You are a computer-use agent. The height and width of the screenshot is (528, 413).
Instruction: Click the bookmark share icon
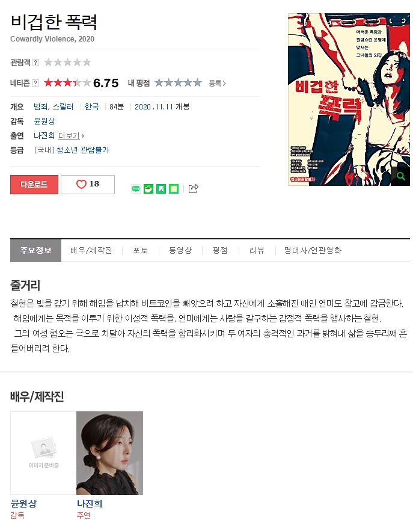tap(161, 189)
